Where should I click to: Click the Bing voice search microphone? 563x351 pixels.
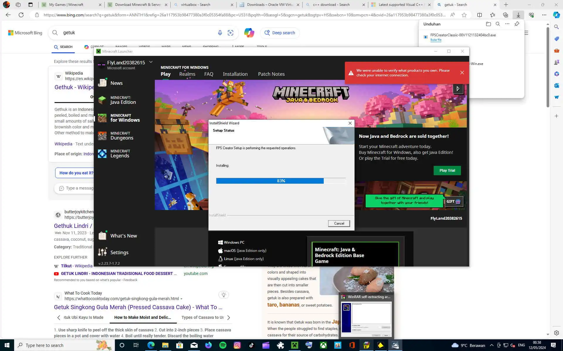tap(220, 33)
